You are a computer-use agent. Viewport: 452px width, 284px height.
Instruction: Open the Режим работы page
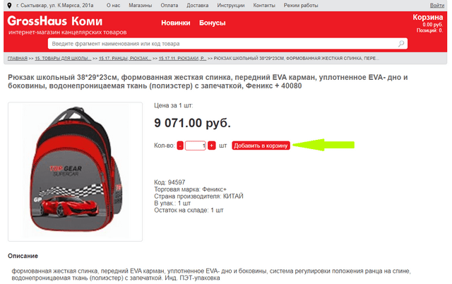point(301,6)
